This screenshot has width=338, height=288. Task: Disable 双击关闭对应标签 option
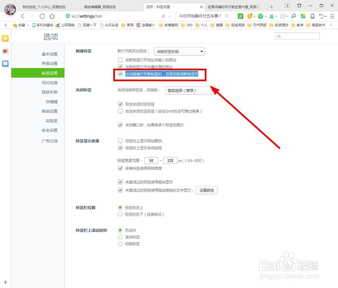click(x=120, y=104)
